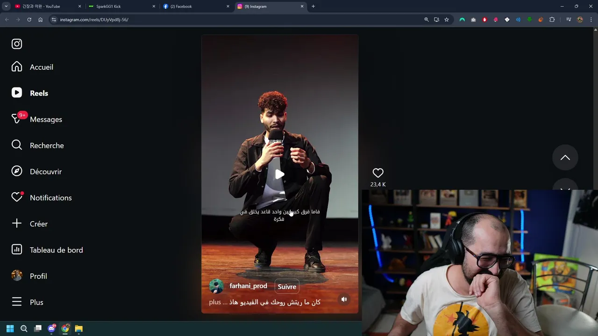The image size is (598, 336).
Task: Open the Chrome profile avatar
Action: point(580,20)
